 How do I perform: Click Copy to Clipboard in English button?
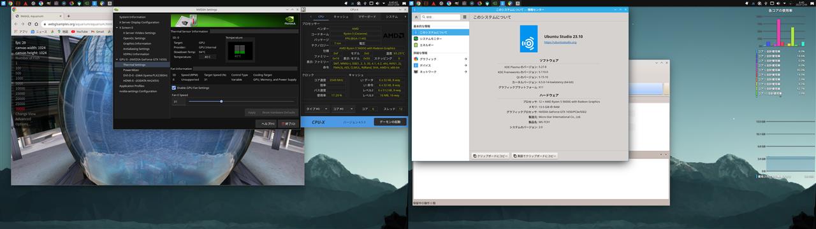tap(534, 155)
